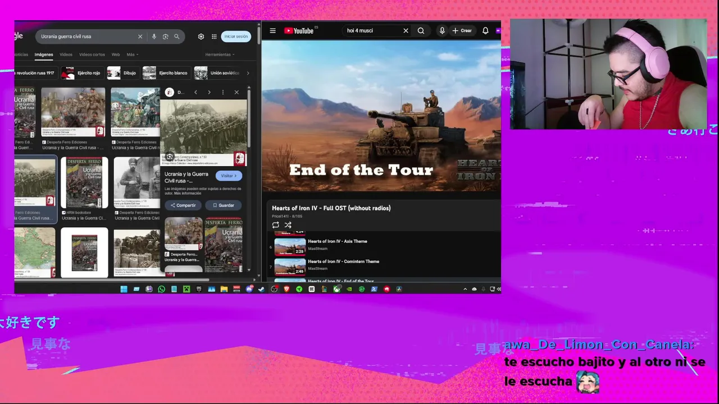Open DaVinci Resolve from the taskbar
This screenshot has height=404, width=719.
tap(399, 289)
